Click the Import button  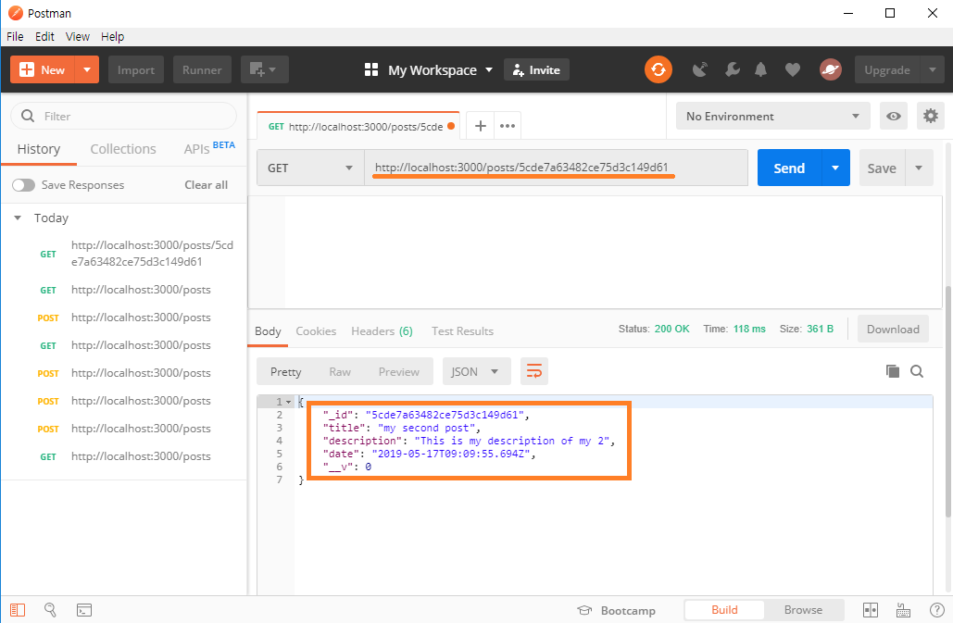click(x=136, y=69)
